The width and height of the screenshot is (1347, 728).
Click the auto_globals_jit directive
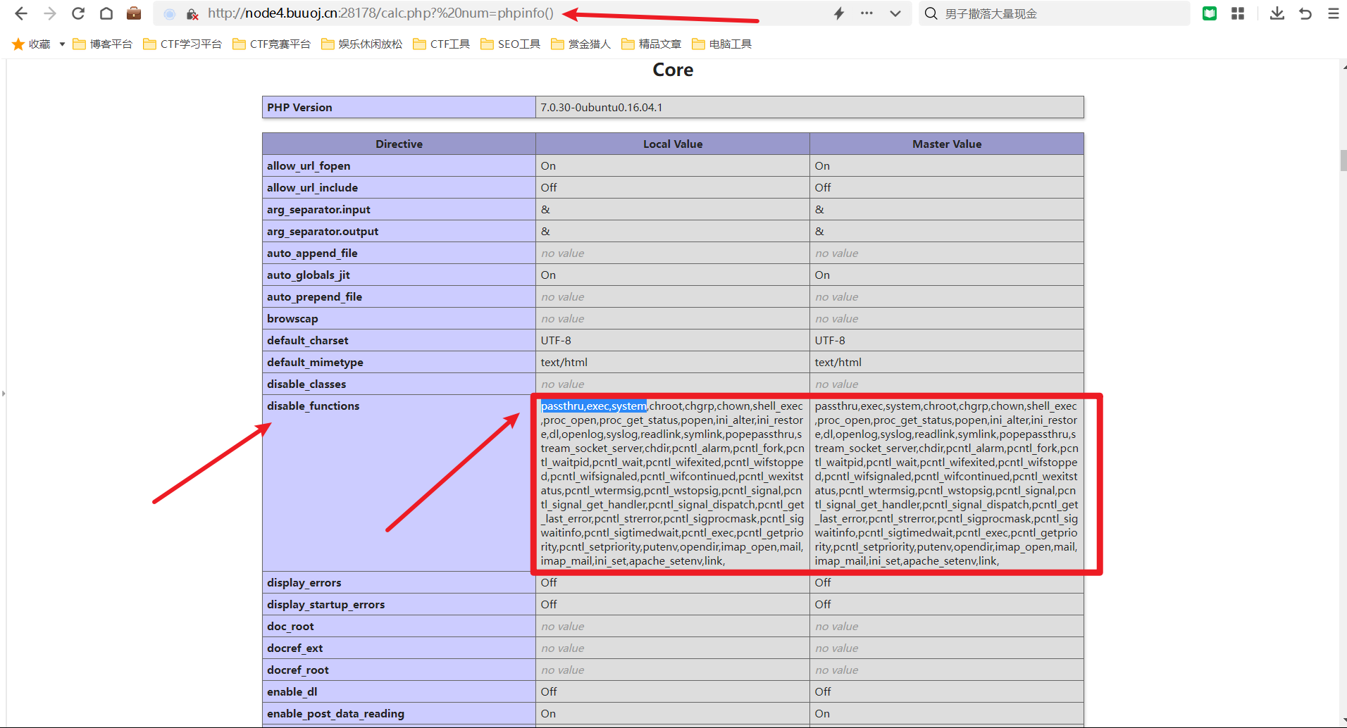(x=309, y=275)
